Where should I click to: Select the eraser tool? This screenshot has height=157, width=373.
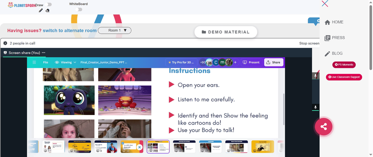click(x=48, y=10)
